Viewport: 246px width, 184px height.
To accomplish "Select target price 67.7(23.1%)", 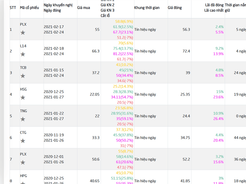I will (x=123, y=32).
